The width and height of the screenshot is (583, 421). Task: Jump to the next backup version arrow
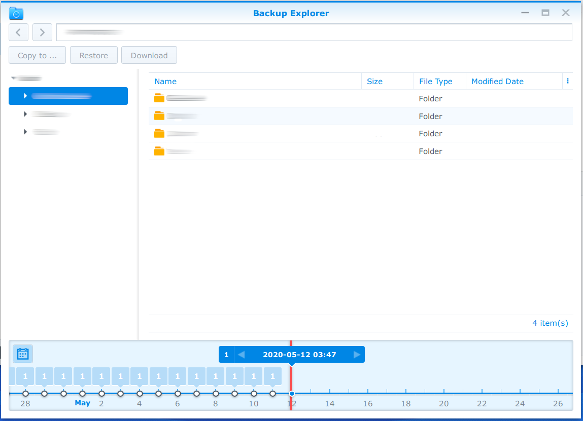pos(357,354)
